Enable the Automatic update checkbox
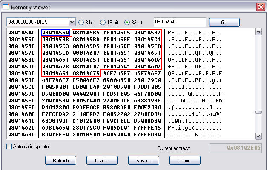 (x=9, y=147)
